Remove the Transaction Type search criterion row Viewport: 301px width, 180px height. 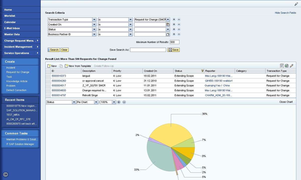coord(179,19)
